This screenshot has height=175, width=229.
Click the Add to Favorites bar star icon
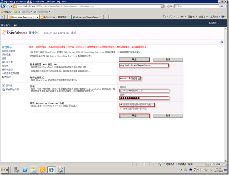click(x=16, y=12)
